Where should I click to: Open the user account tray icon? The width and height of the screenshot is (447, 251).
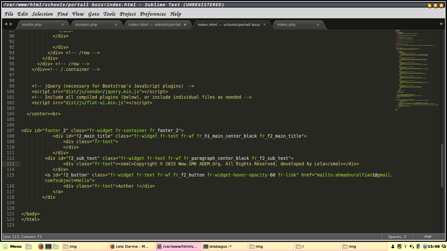click(393, 246)
